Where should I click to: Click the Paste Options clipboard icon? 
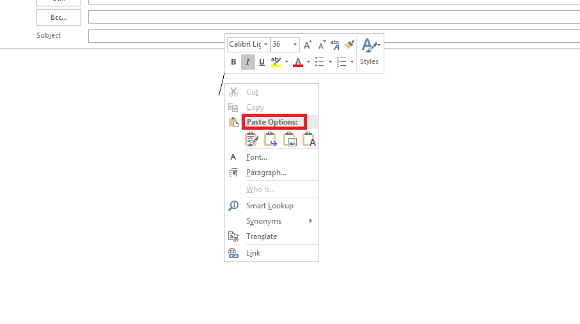[233, 122]
